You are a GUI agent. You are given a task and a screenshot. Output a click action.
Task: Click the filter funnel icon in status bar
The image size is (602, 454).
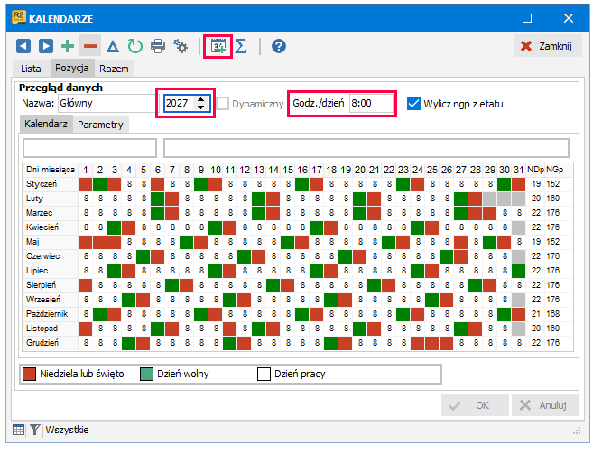click(35, 430)
